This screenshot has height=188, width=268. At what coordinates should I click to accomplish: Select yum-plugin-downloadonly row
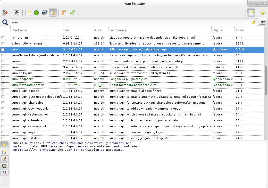pyautogui.click(x=132, y=109)
